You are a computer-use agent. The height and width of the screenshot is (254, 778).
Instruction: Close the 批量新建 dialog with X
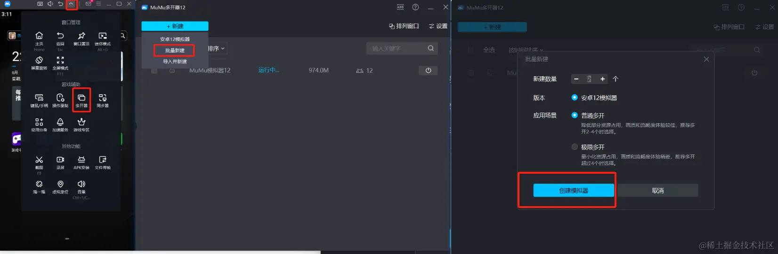click(706, 59)
